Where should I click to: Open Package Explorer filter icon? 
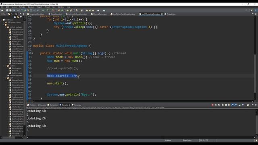click(21, 17)
